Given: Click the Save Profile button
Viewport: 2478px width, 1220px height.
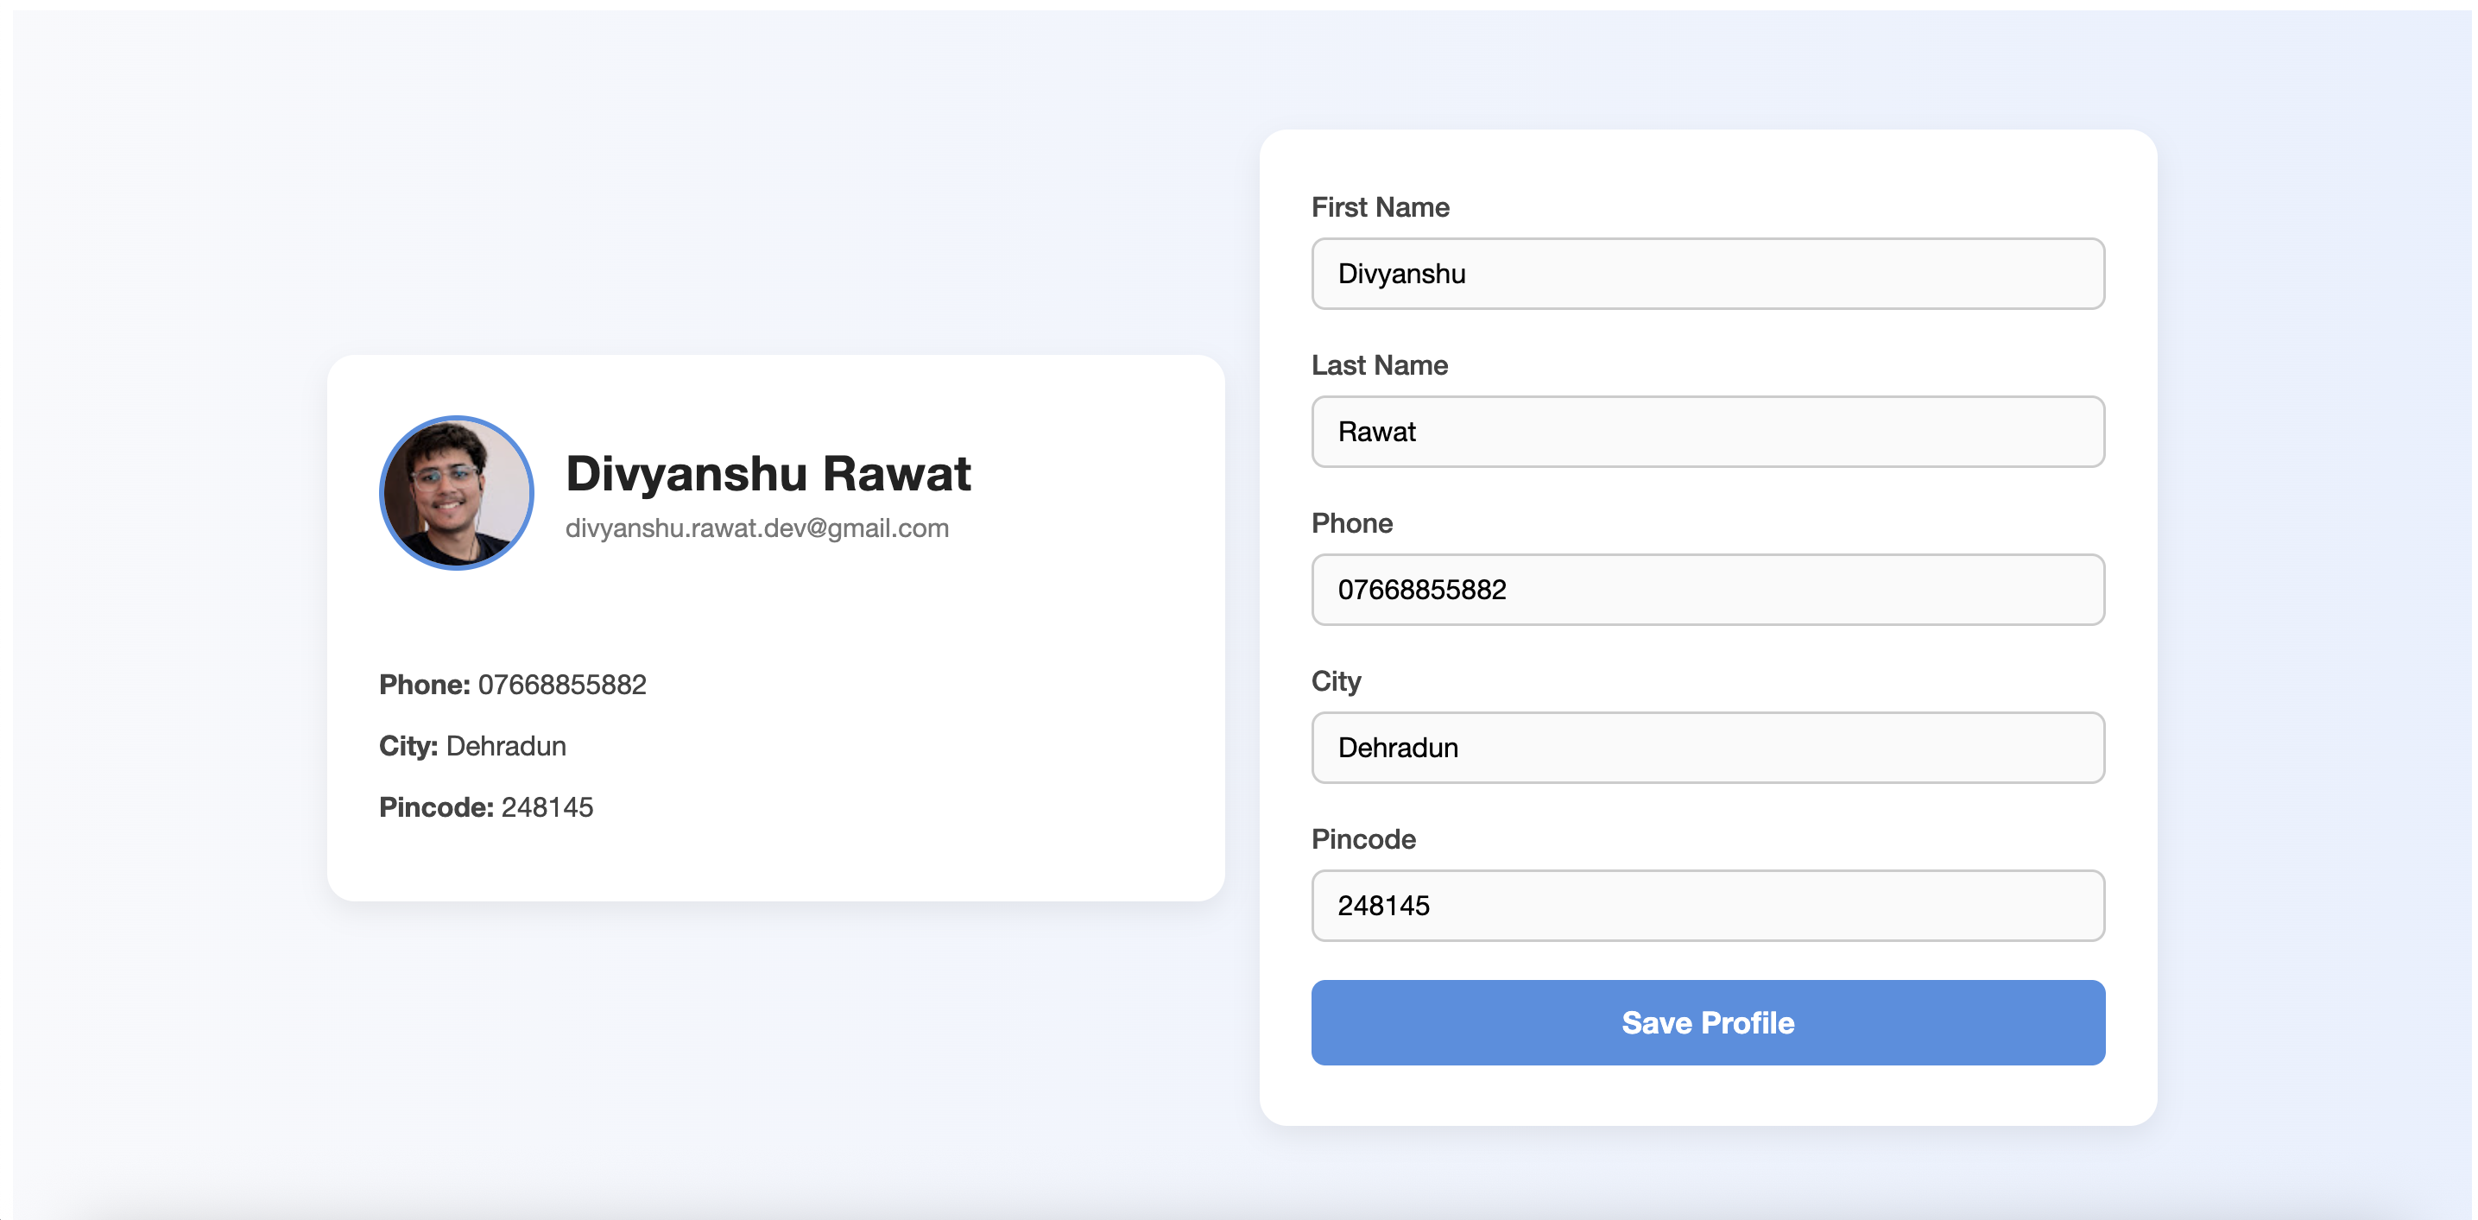Looking at the screenshot, I should pyautogui.click(x=1708, y=1021).
